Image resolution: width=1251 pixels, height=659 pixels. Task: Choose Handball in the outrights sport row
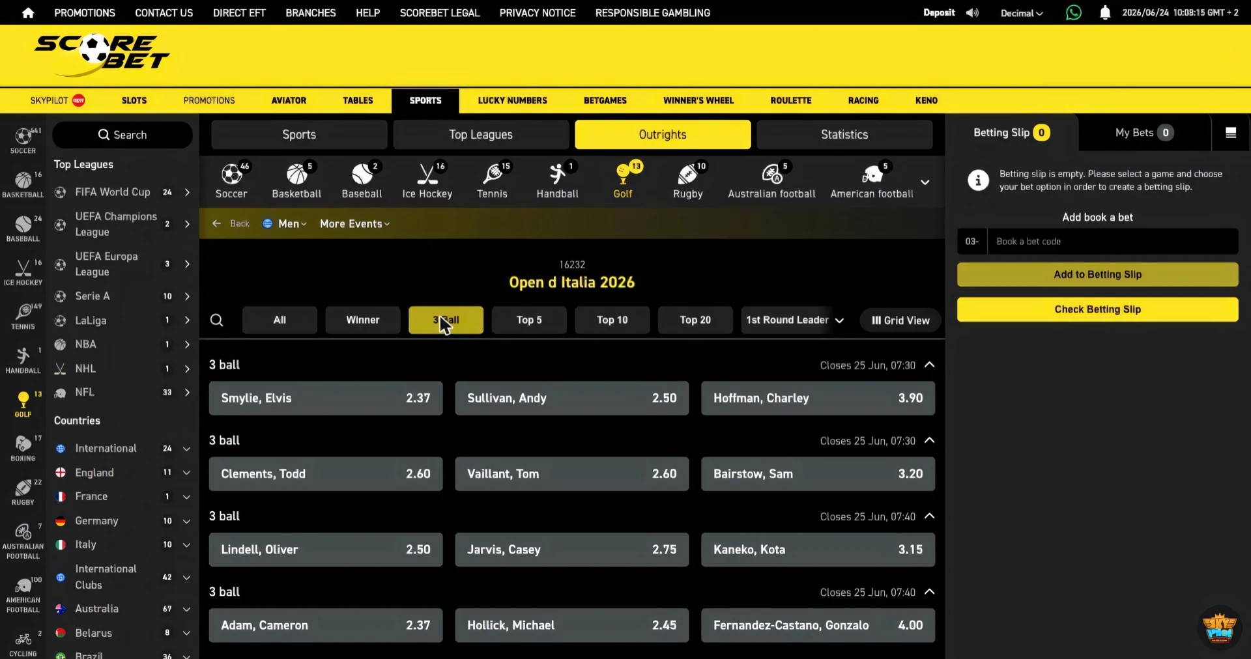557,180
